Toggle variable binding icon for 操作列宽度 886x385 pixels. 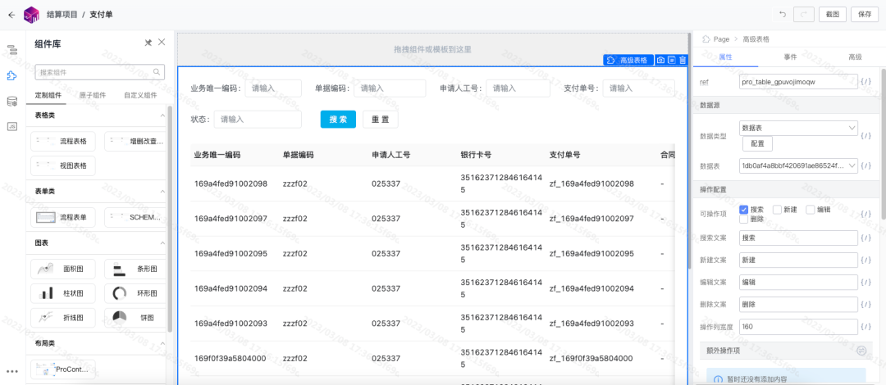point(865,327)
